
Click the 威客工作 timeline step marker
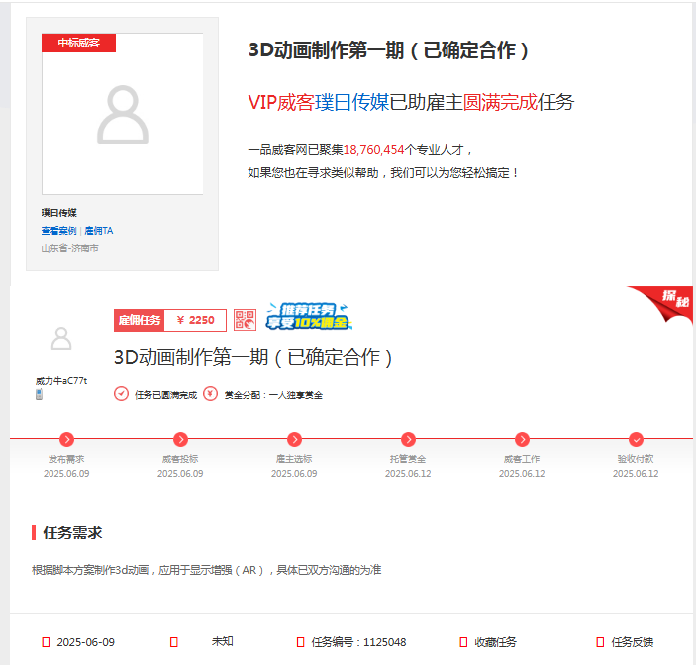tap(522, 439)
